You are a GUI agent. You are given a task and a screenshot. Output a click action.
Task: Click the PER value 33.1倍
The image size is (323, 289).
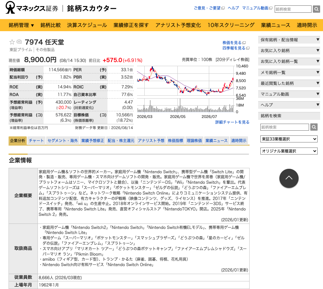(127, 70)
